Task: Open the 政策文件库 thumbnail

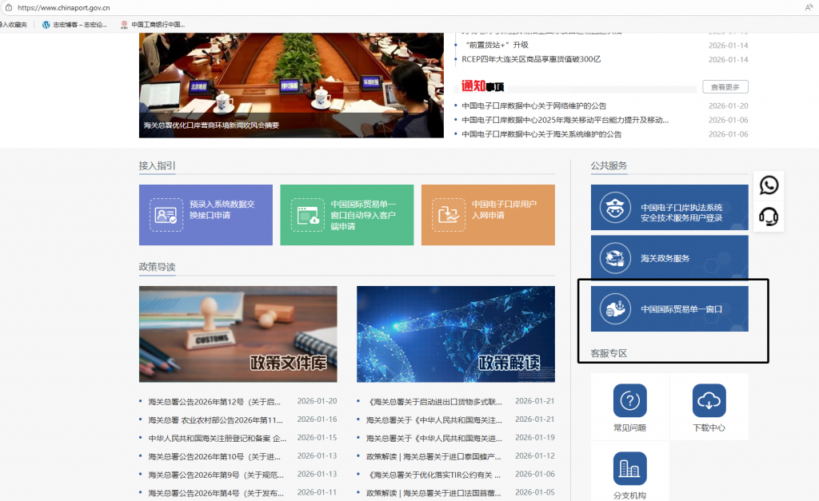Action: tap(238, 334)
